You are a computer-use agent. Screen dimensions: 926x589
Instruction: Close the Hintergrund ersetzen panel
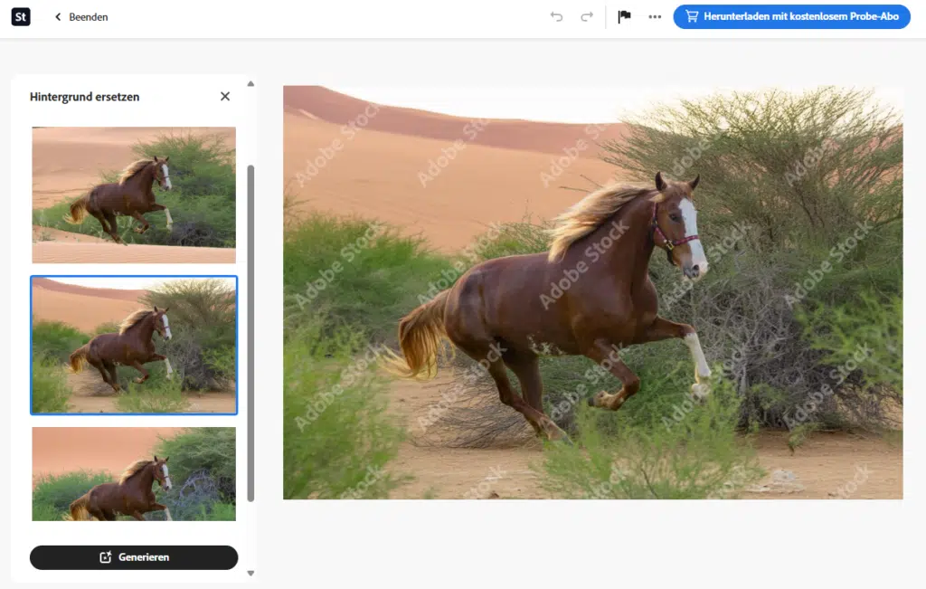(225, 96)
